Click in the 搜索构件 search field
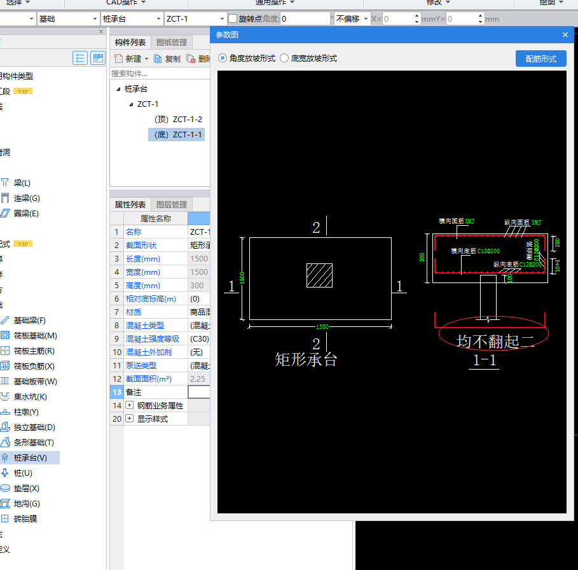 pos(160,73)
